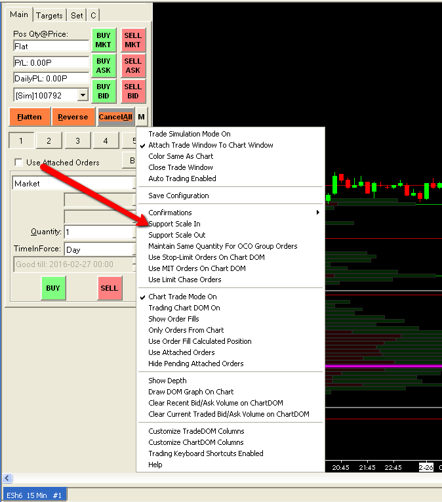The image size is (442, 502).
Task: Open the trade account [Sim]100792 dropdown
Action: [x=83, y=95]
